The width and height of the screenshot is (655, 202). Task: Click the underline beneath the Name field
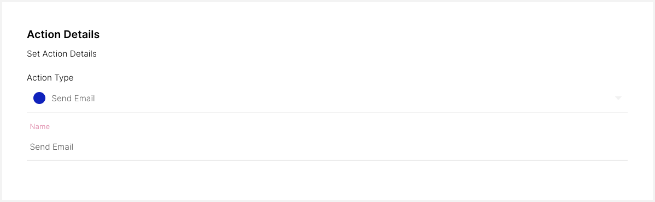click(327, 160)
